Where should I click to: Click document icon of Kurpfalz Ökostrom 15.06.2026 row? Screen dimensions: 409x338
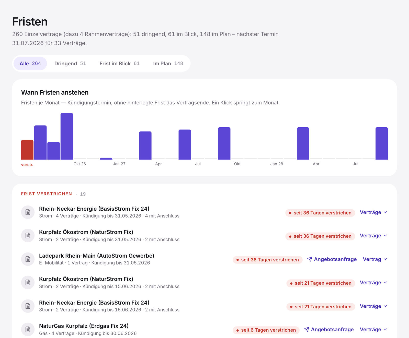tap(28, 282)
